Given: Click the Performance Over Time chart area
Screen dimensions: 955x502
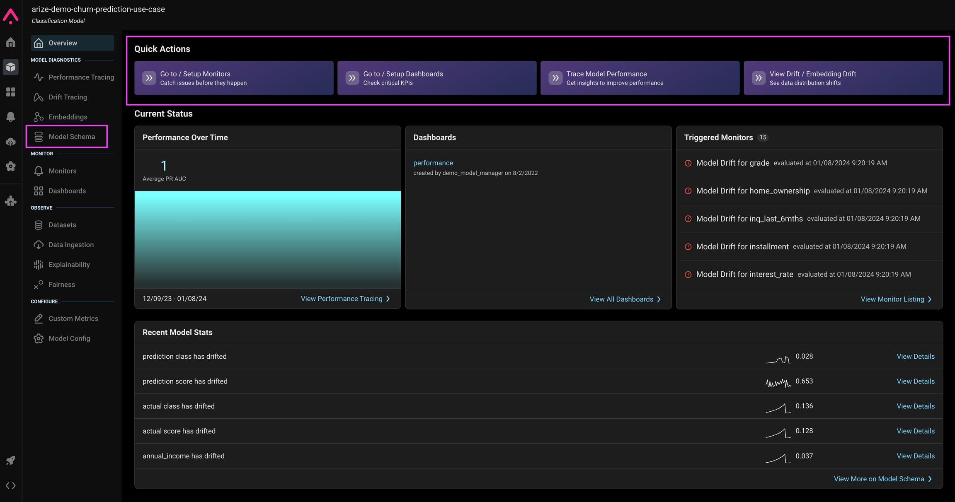Looking at the screenshot, I should pyautogui.click(x=267, y=239).
